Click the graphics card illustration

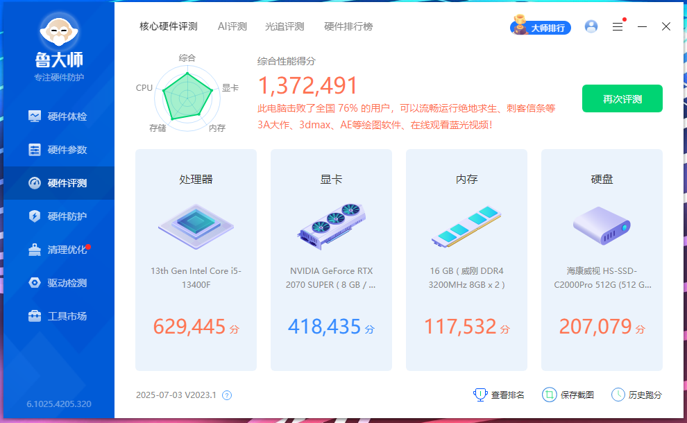pos(331,226)
